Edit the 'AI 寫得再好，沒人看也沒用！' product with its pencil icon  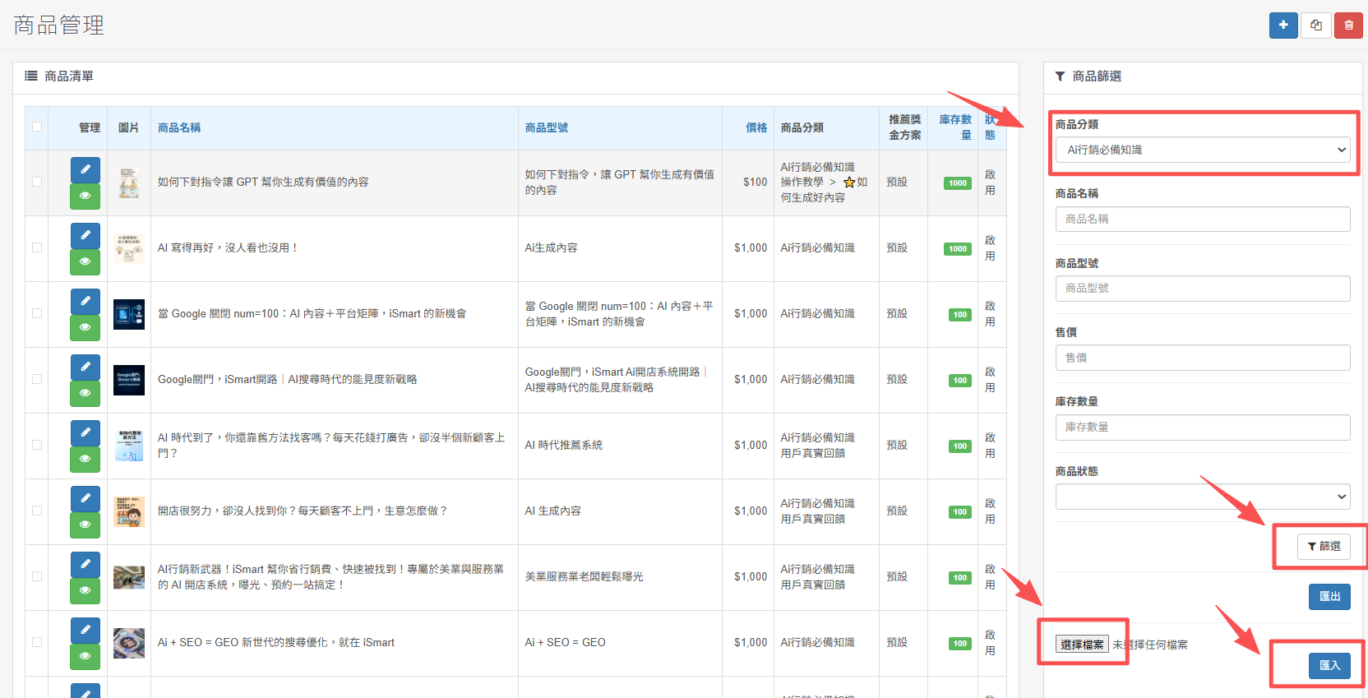click(x=85, y=236)
